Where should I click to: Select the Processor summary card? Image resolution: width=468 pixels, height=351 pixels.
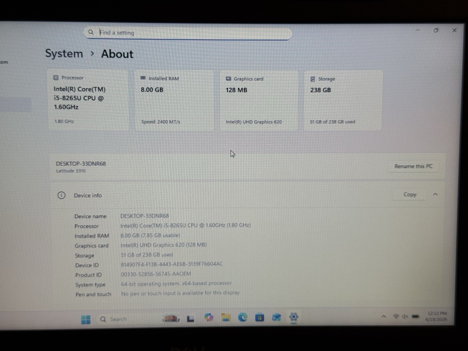click(x=88, y=100)
